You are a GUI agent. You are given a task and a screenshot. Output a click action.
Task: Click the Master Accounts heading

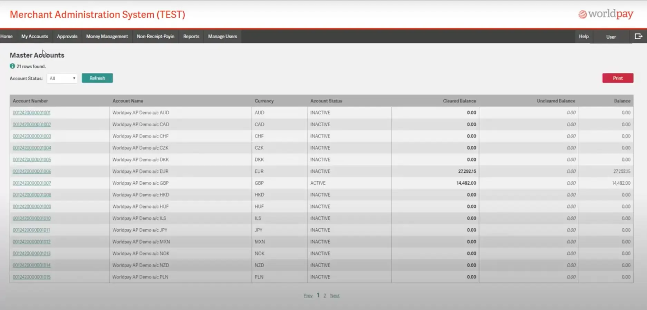point(37,55)
